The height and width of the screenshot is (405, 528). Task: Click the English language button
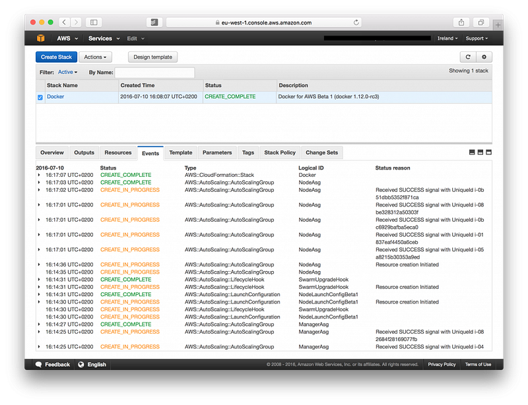(92, 364)
